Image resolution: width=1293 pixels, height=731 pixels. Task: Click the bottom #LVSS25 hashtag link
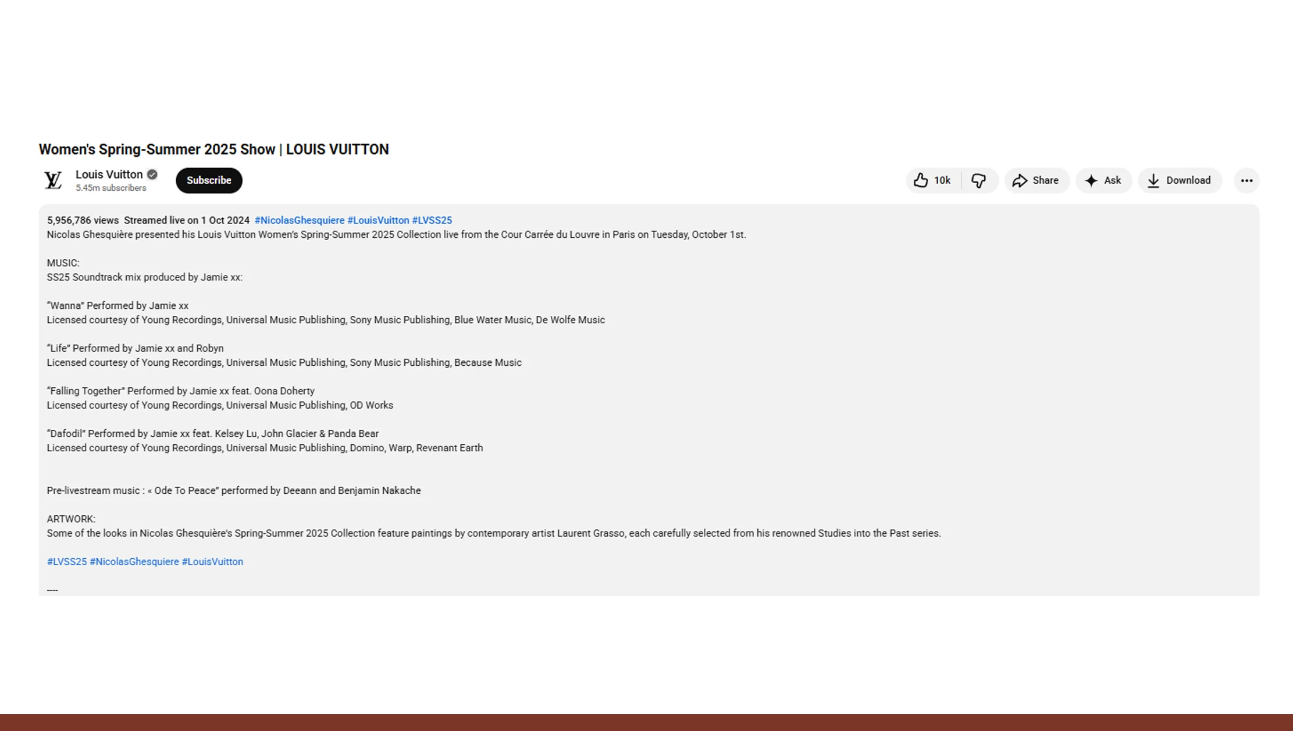(x=67, y=562)
